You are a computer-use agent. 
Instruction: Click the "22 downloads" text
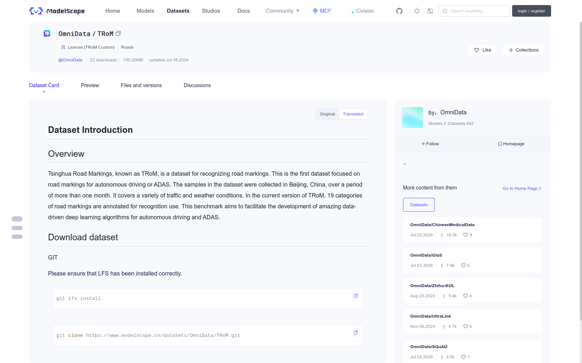(x=103, y=60)
